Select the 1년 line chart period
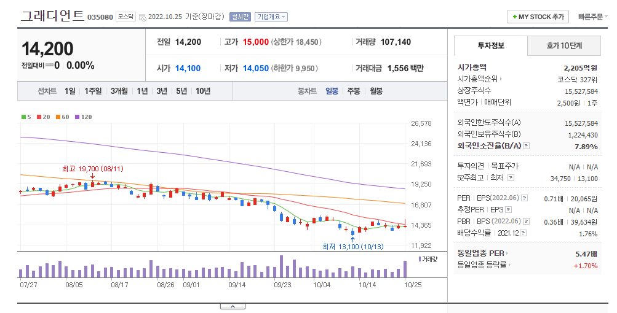 (x=142, y=91)
